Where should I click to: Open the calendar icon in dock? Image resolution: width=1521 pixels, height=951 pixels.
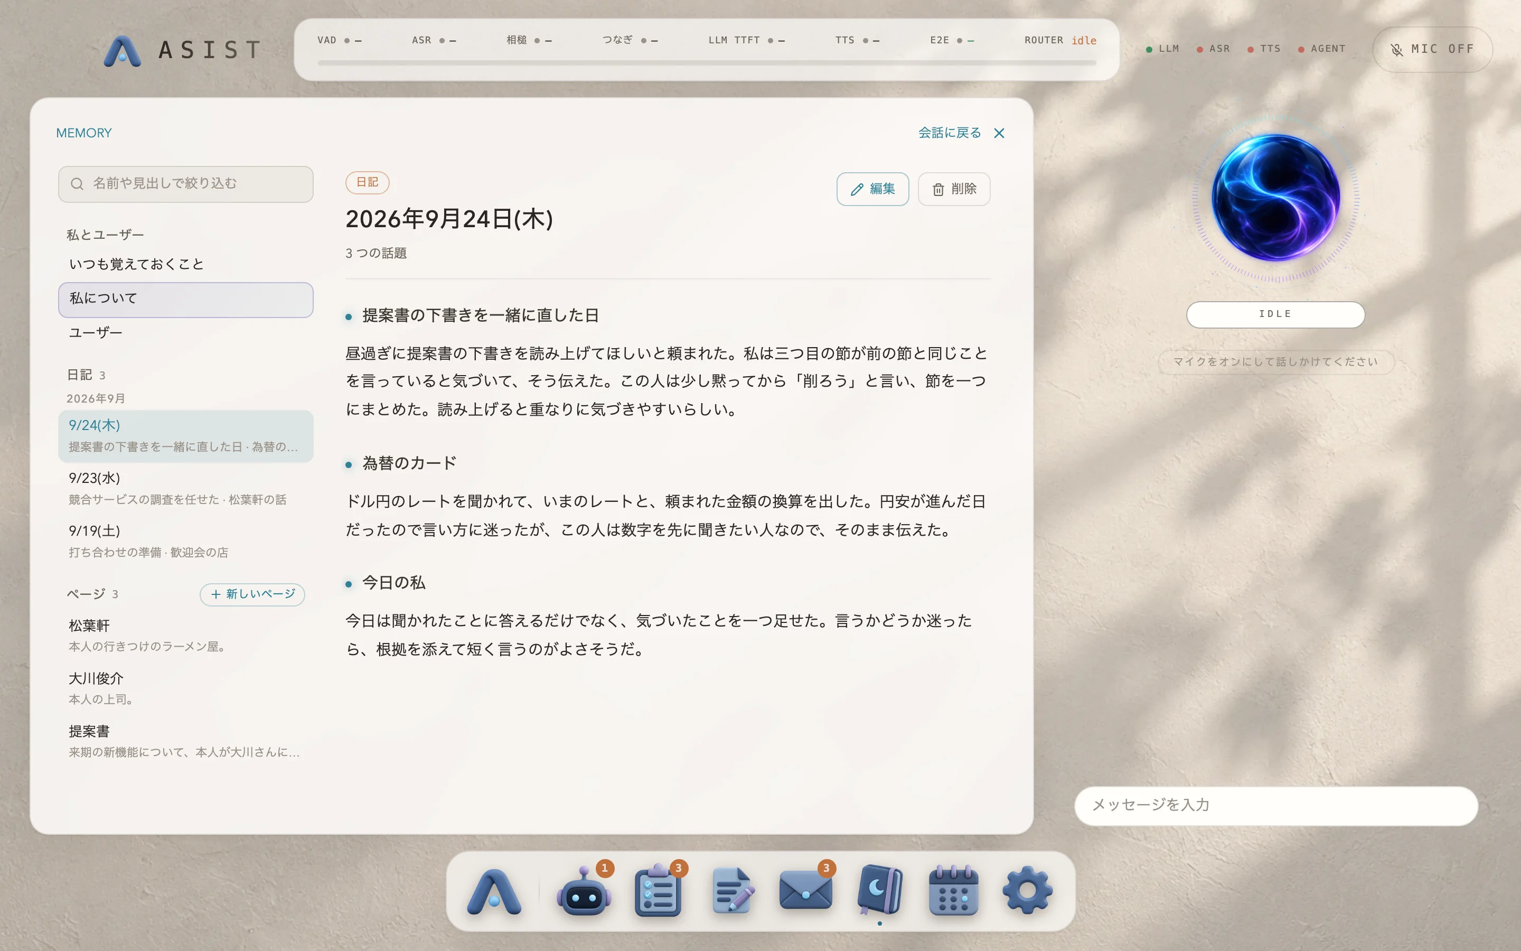click(953, 891)
